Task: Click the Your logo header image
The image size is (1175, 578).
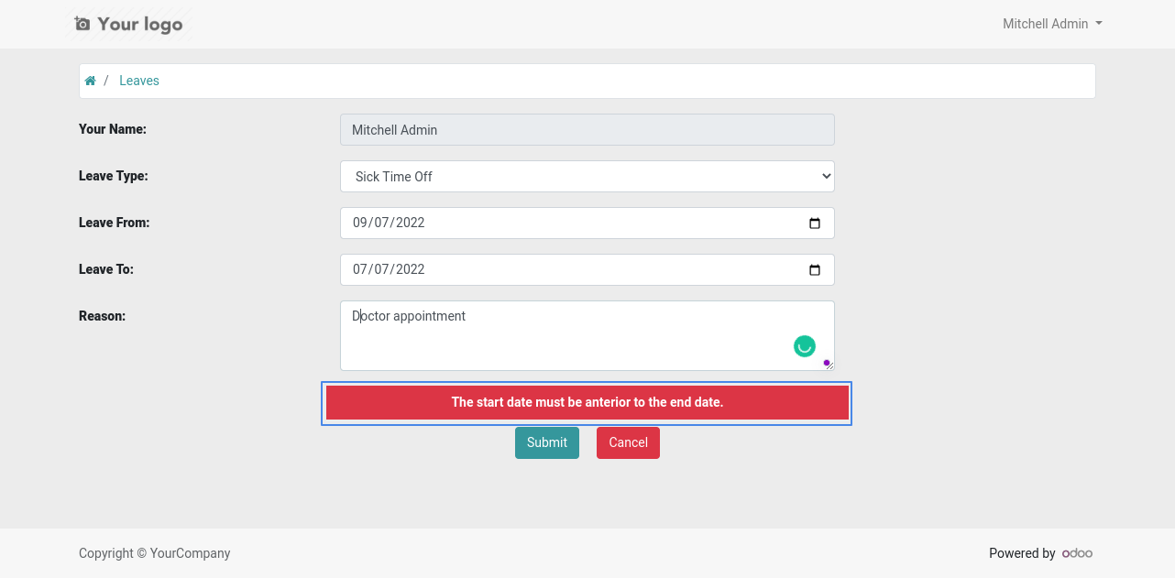Action: click(x=129, y=24)
